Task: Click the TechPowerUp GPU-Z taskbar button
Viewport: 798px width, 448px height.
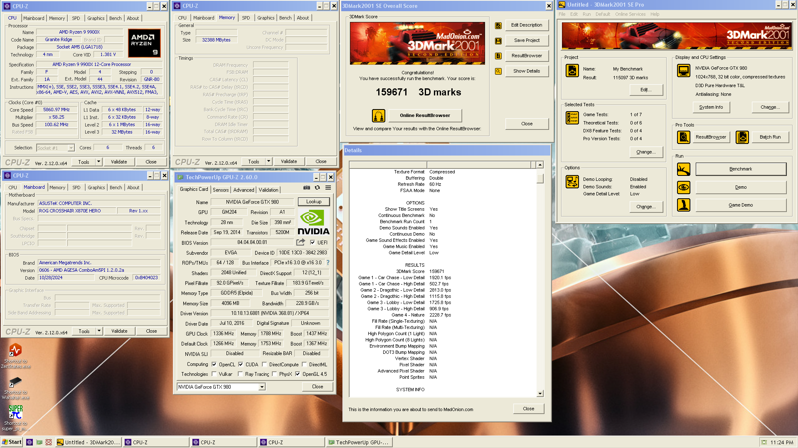Action: 358,443
